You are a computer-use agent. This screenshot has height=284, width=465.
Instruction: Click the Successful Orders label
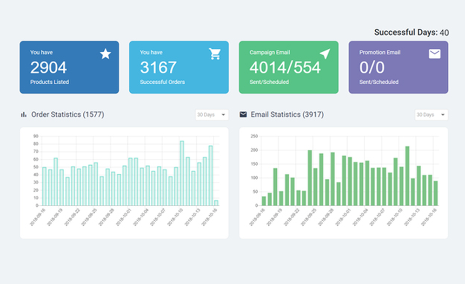click(x=162, y=82)
